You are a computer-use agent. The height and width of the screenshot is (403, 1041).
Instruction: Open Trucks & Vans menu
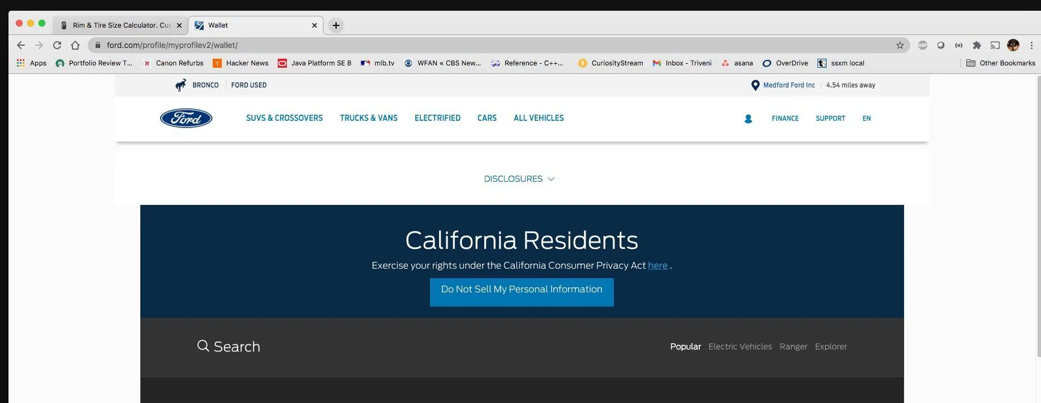pos(369,118)
